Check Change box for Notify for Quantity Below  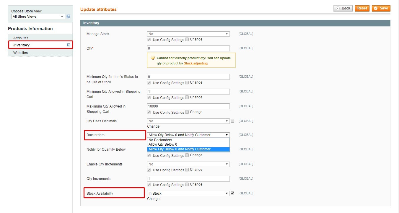[187, 155]
